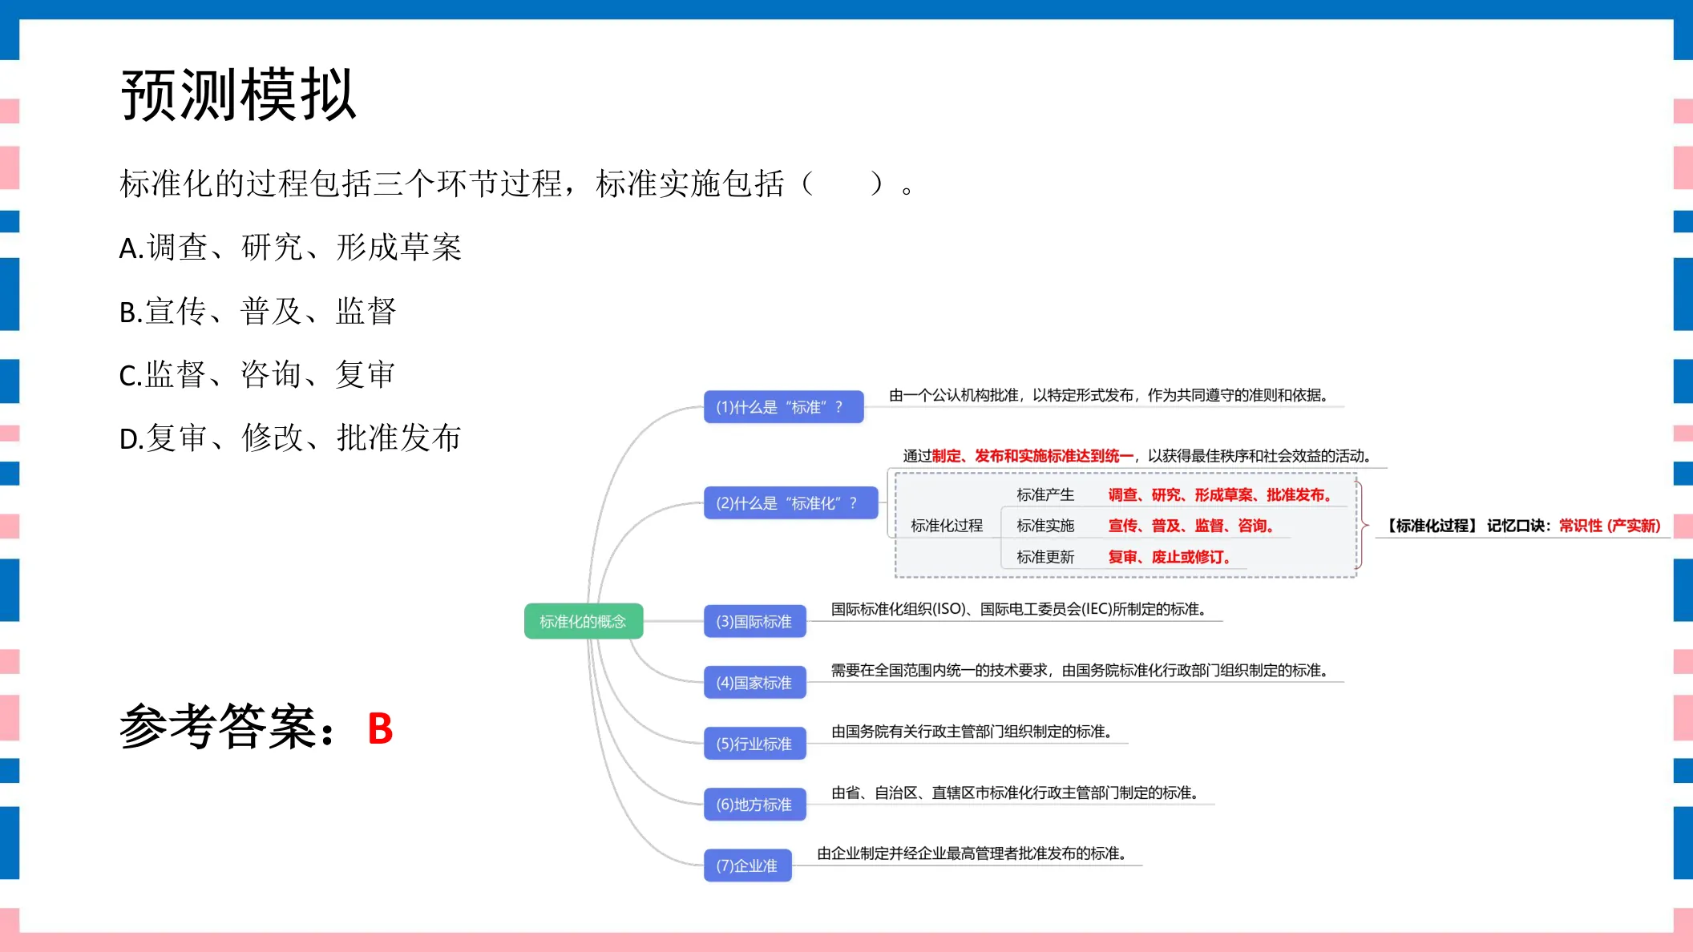Select the question text 标准化的过程包括三个环节过程
The width and height of the screenshot is (1693, 952).
(x=341, y=184)
